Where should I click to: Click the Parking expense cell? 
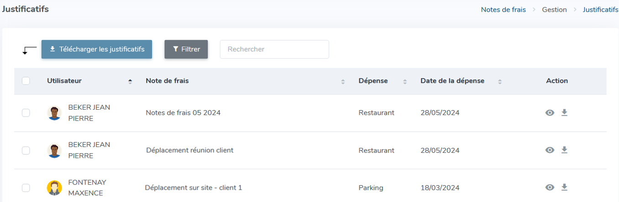pyautogui.click(x=371, y=187)
